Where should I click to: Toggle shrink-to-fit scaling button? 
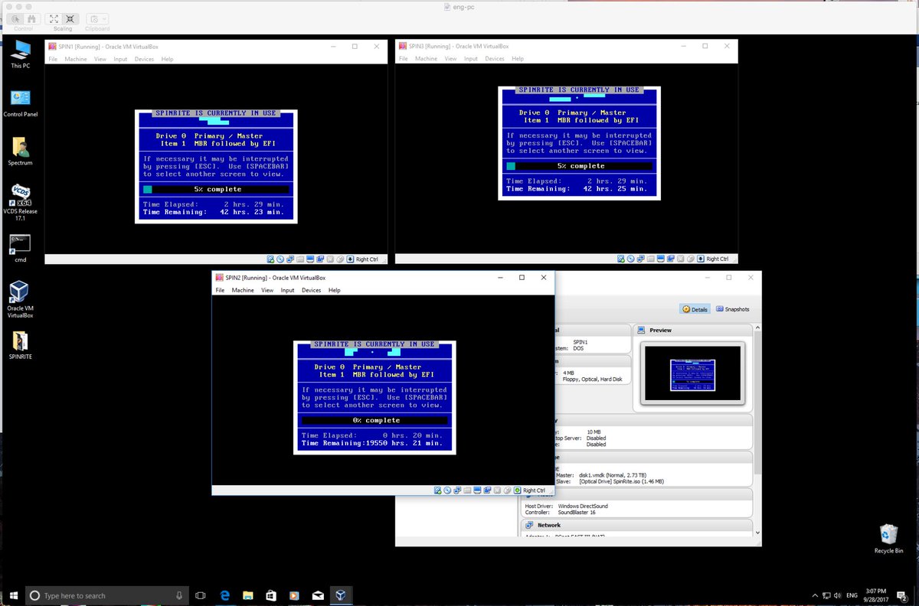[x=70, y=18]
